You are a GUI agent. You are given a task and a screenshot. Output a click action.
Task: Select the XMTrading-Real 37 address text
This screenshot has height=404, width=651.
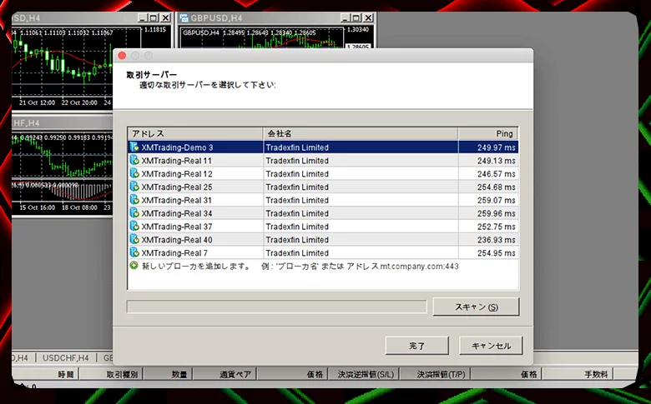[x=176, y=227]
